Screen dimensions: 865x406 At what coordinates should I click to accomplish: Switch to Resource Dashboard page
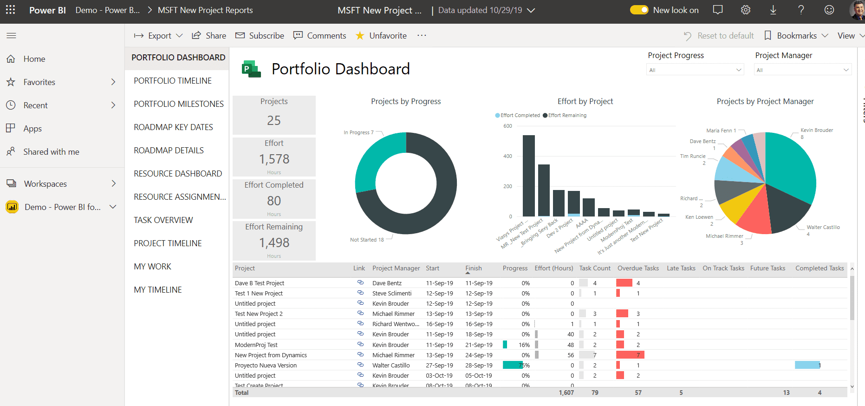[x=178, y=174]
